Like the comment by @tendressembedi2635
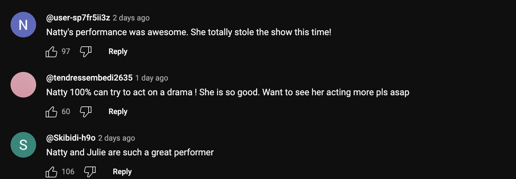 pos(51,112)
